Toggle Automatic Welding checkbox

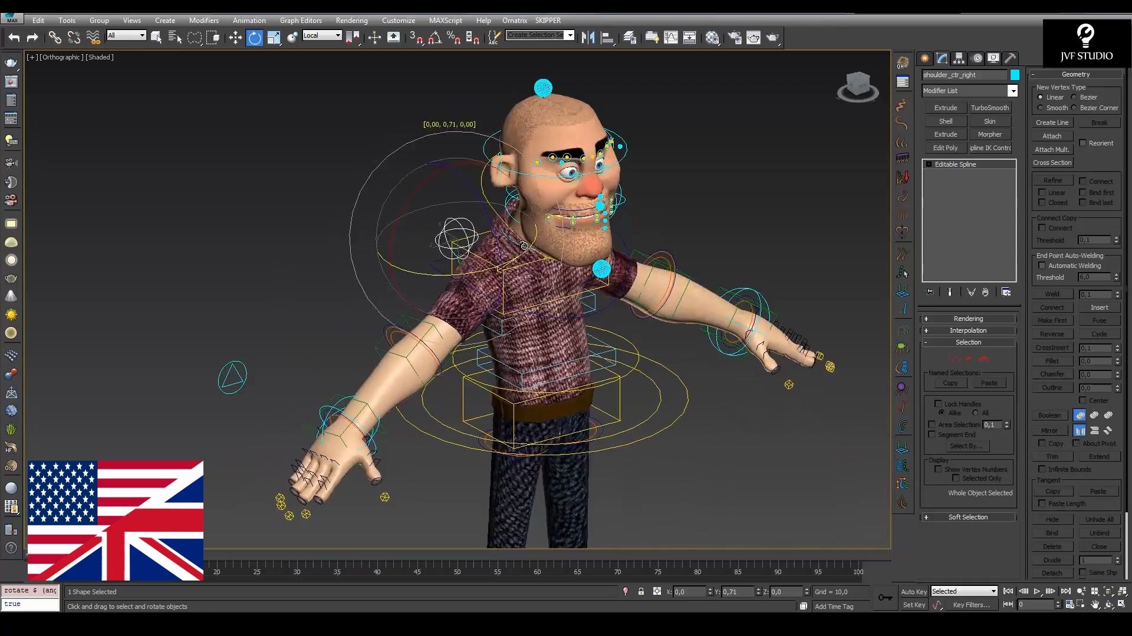pos(1041,266)
